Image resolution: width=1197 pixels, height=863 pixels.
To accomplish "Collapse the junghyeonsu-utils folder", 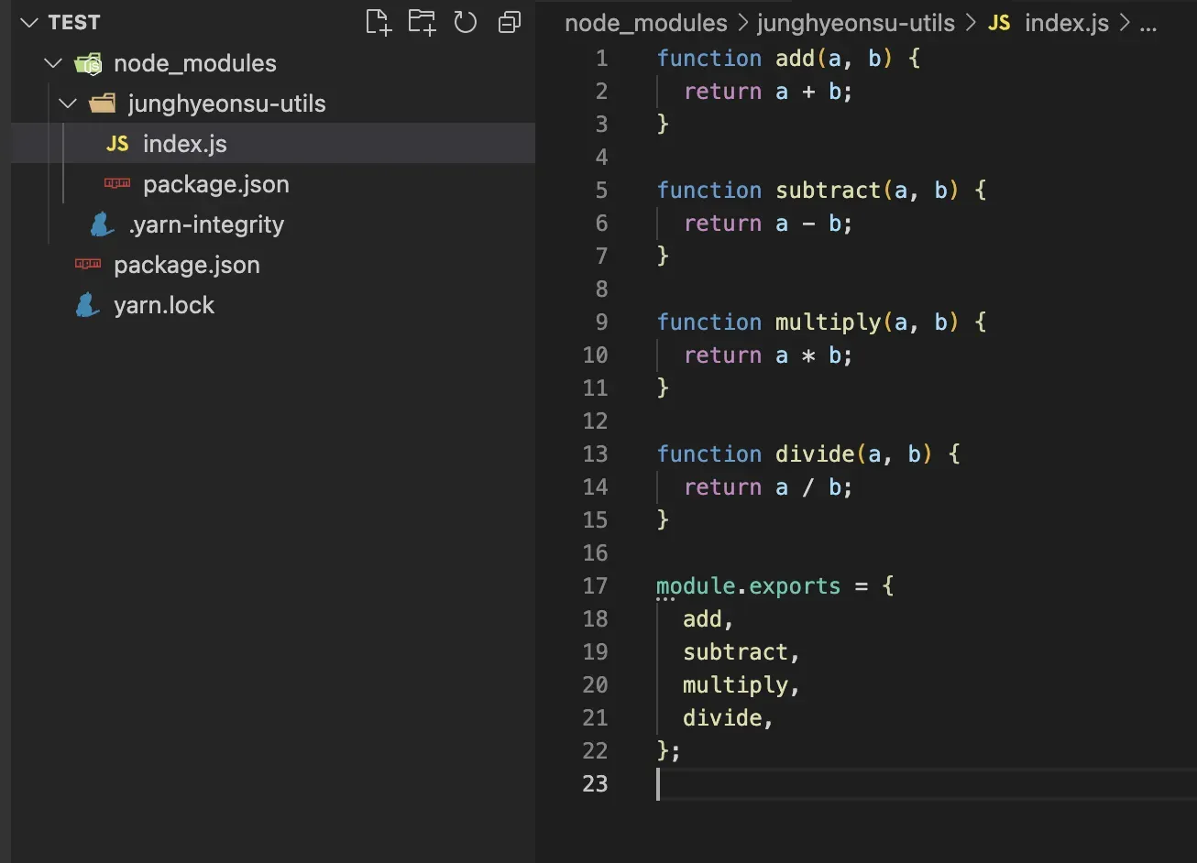I will pyautogui.click(x=67, y=103).
